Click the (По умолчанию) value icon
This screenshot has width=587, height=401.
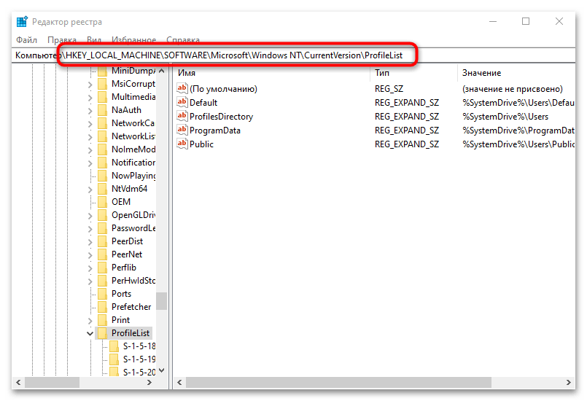[182, 88]
